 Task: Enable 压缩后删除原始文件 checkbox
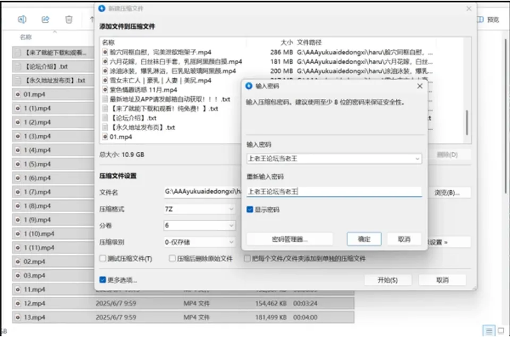pos(172,258)
